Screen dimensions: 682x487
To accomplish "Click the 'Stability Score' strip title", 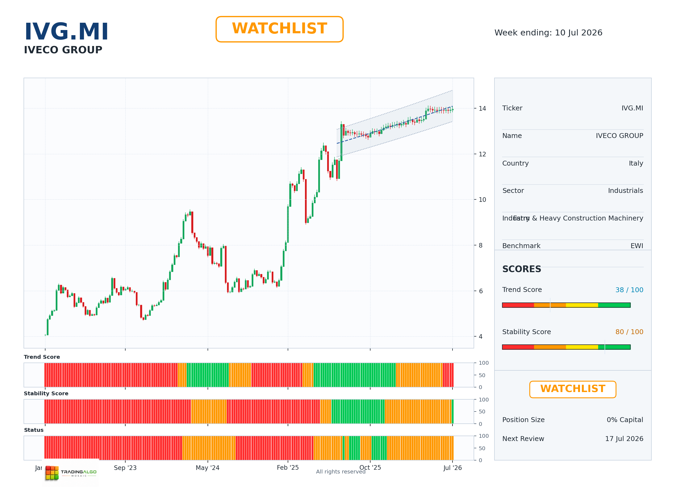I will point(46,393).
